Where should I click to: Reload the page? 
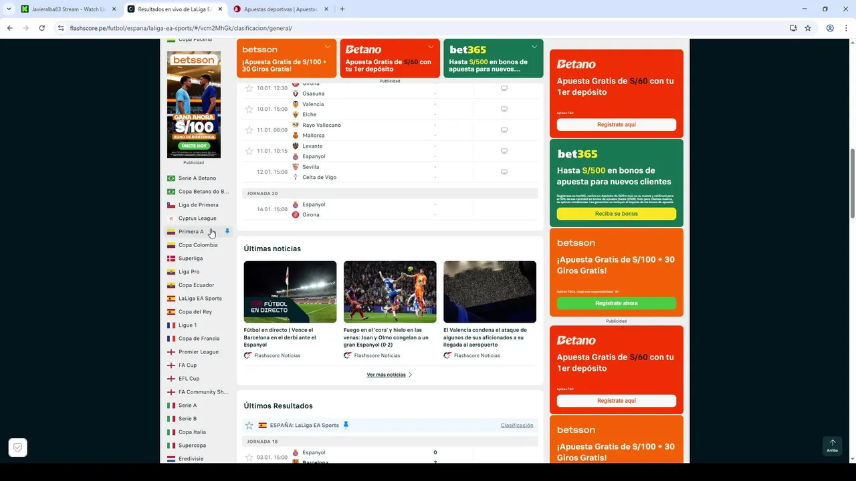(41, 28)
